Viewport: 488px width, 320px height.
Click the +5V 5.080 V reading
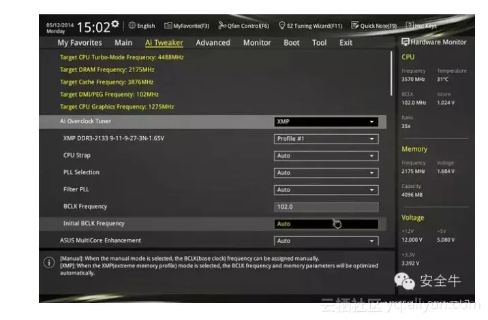446,240
